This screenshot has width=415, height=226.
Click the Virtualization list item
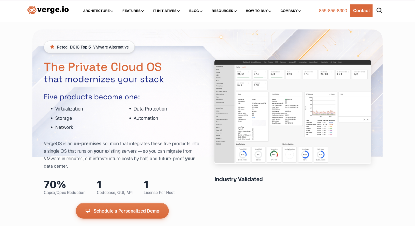pos(69,109)
